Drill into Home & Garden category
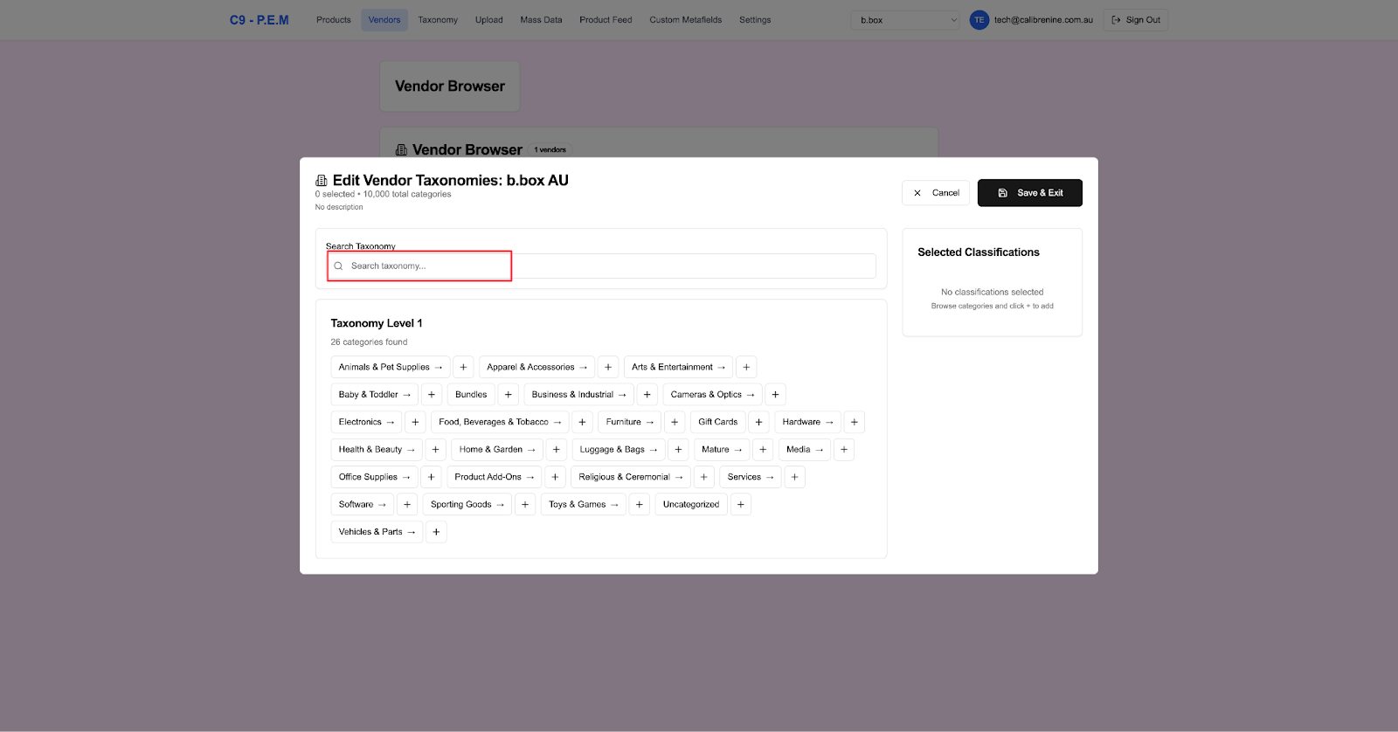The width and height of the screenshot is (1398, 732). [x=496, y=450]
